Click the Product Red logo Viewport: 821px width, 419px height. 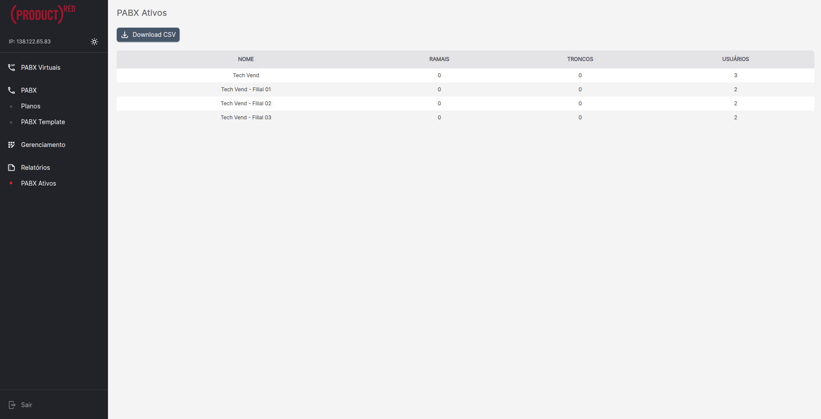tap(43, 14)
